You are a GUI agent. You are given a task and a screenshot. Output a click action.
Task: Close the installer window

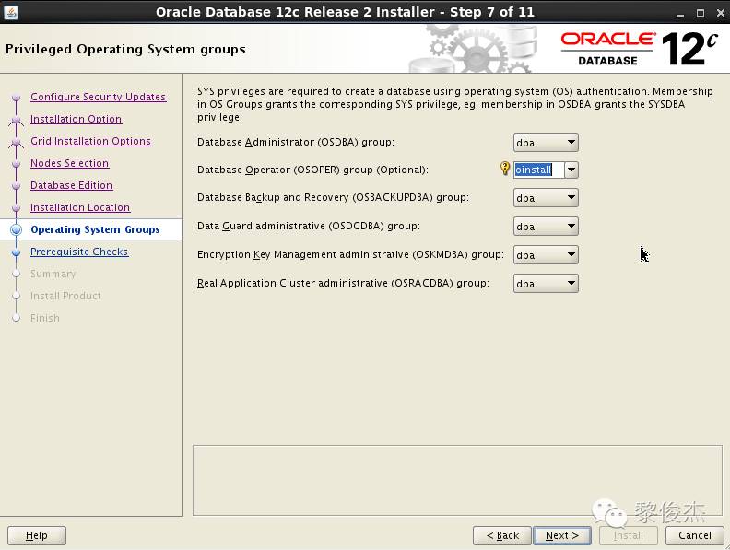[x=720, y=14]
